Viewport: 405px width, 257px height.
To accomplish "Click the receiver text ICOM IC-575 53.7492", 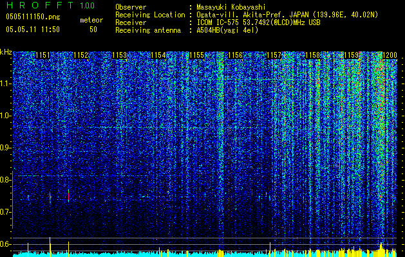I will tap(258, 22).
